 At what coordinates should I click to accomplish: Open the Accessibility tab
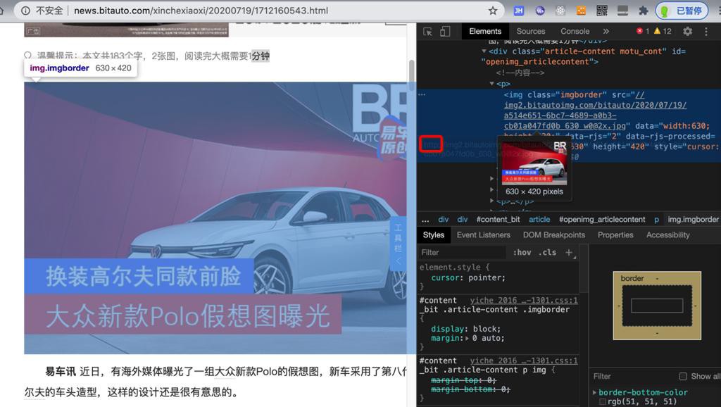(x=667, y=235)
